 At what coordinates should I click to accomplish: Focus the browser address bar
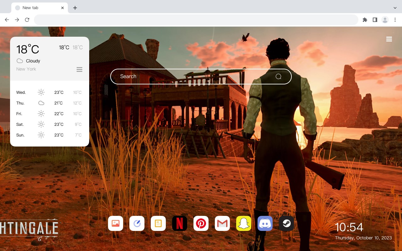(196, 20)
